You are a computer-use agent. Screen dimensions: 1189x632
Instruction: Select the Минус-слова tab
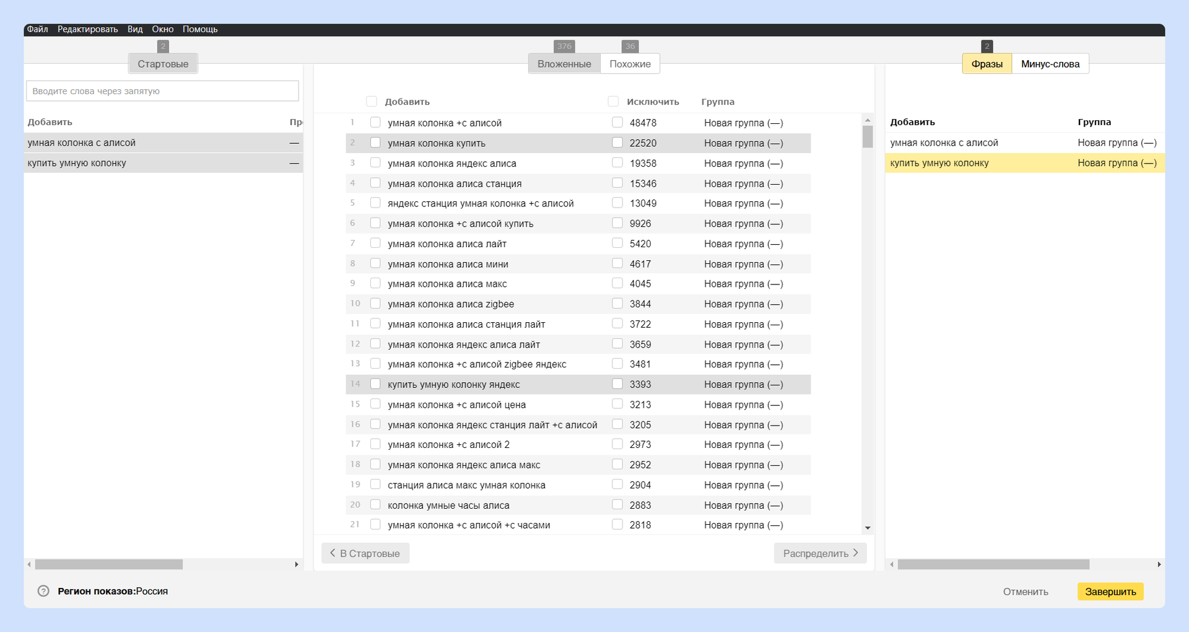pos(1050,64)
